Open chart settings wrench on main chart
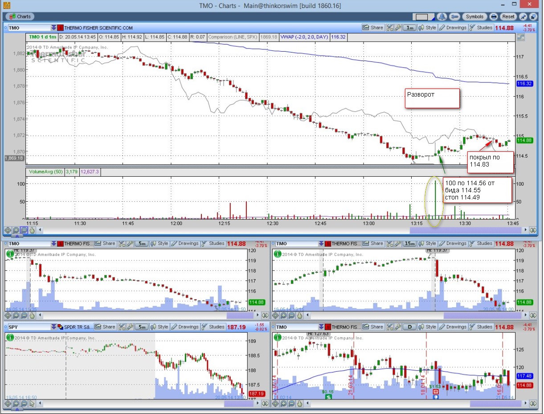This screenshot has height=414, width=544. pyautogui.click(x=398, y=28)
